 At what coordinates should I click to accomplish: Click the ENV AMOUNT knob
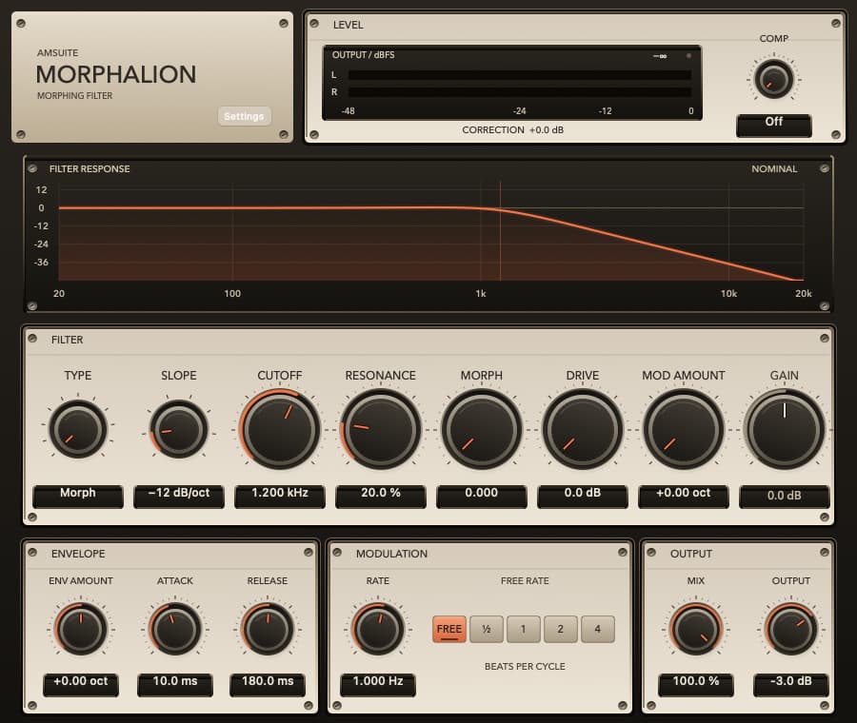click(81, 629)
